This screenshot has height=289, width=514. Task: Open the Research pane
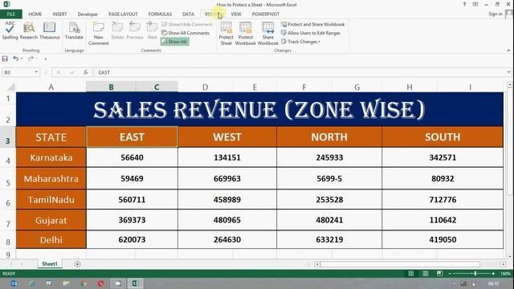pos(29,31)
